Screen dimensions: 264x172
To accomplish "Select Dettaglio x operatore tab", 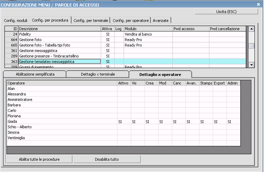I will coord(160,74).
